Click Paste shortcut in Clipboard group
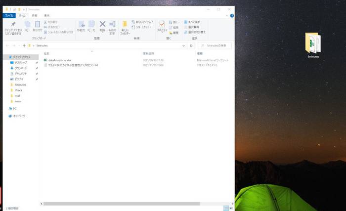This screenshot has width=346, height=211. pos(58,32)
